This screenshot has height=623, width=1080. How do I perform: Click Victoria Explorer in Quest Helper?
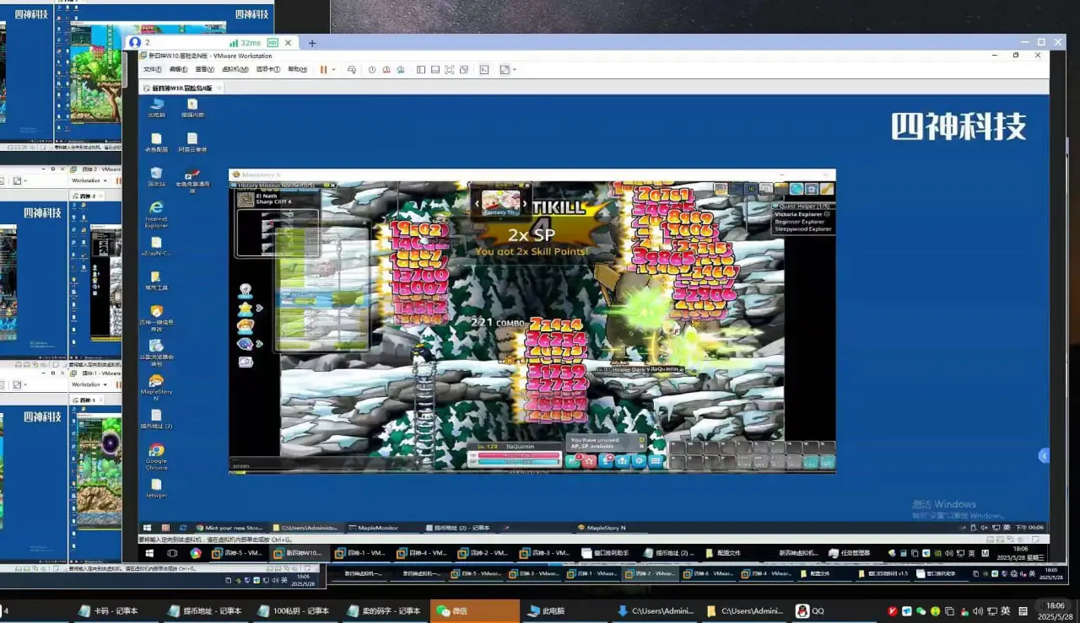coord(797,214)
